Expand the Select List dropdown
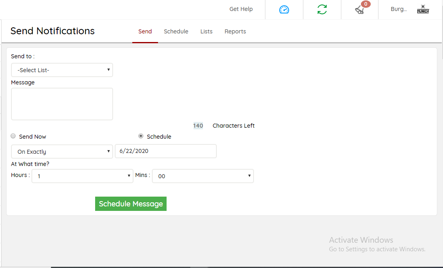This screenshot has width=443, height=268. (x=62, y=70)
